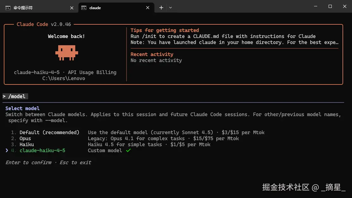Select the Opus model option
Image resolution: width=352 pixels, height=198 pixels.
click(x=25, y=139)
